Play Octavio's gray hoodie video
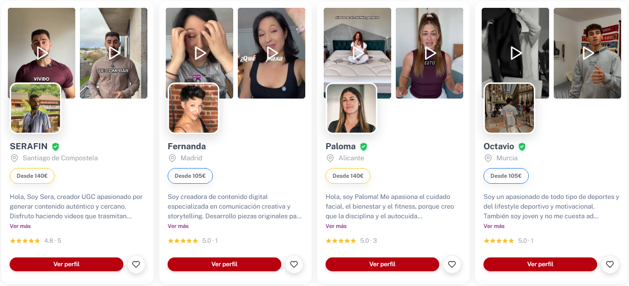This screenshot has height=286, width=629. click(588, 53)
